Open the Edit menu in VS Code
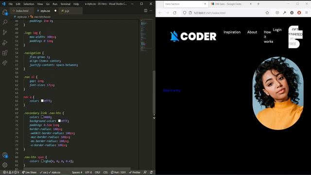The height and width of the screenshot is (175, 311). coord(18,4)
